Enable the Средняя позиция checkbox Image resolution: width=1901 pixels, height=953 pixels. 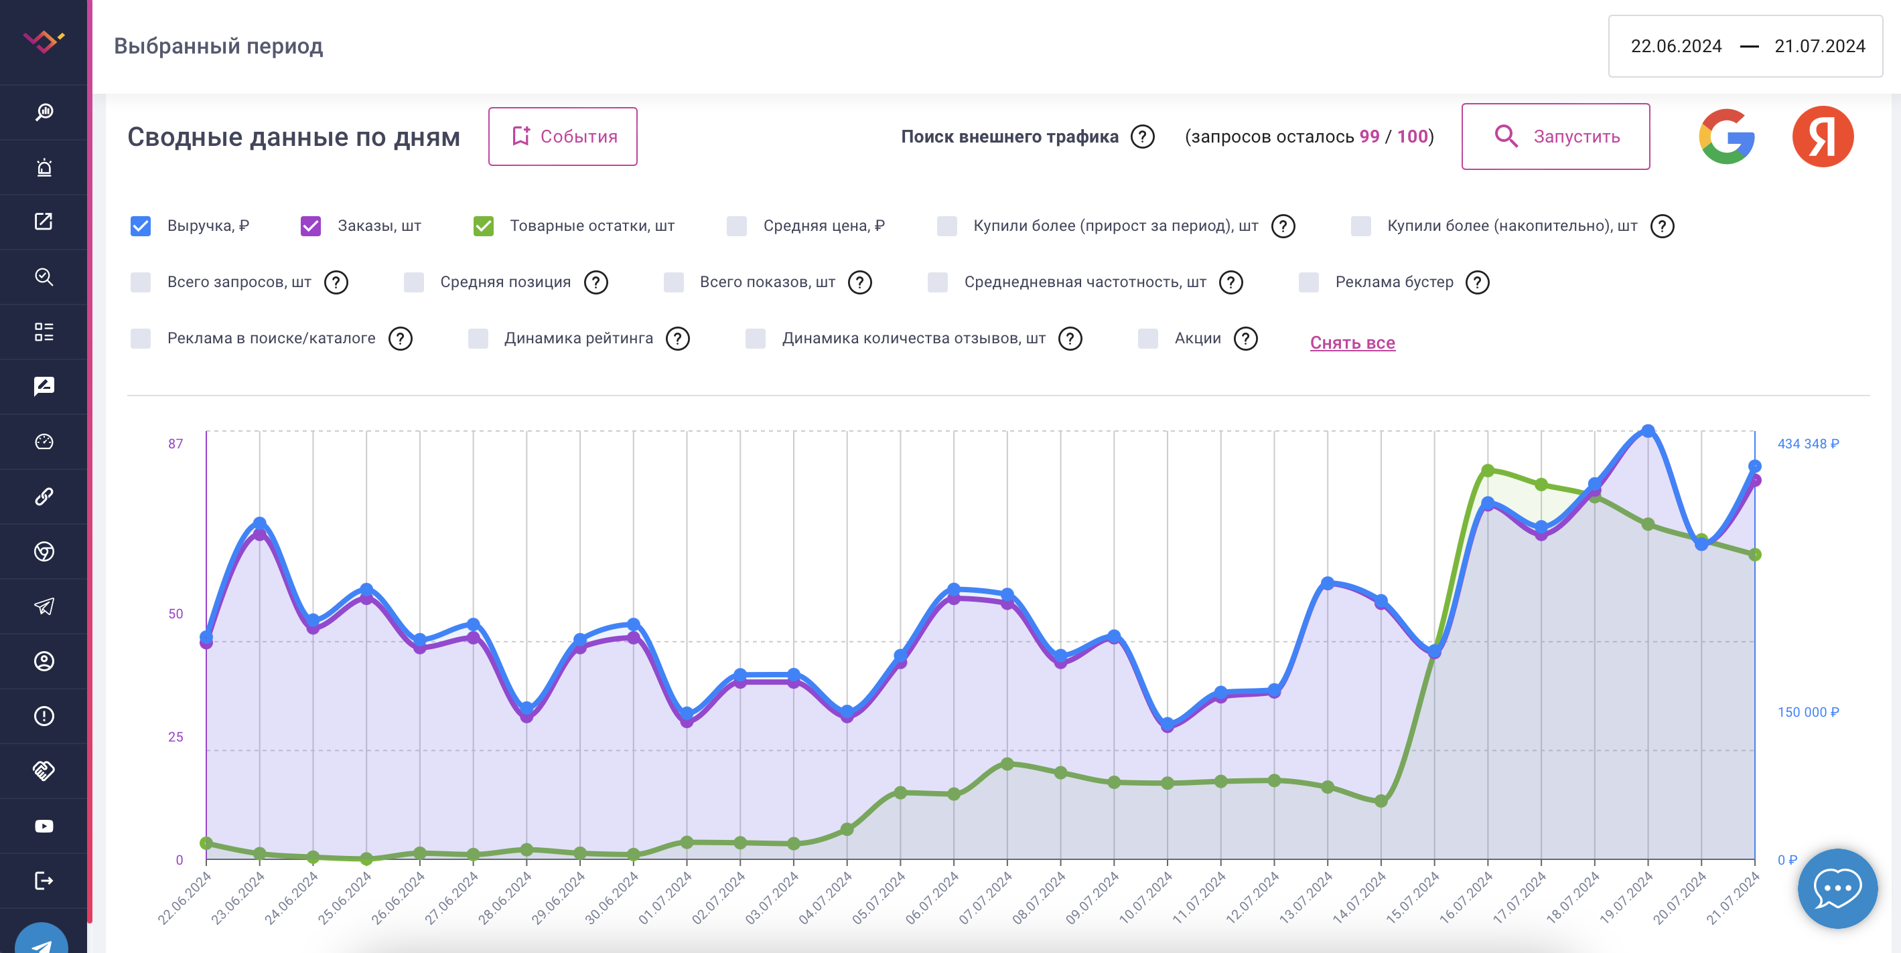(x=414, y=282)
